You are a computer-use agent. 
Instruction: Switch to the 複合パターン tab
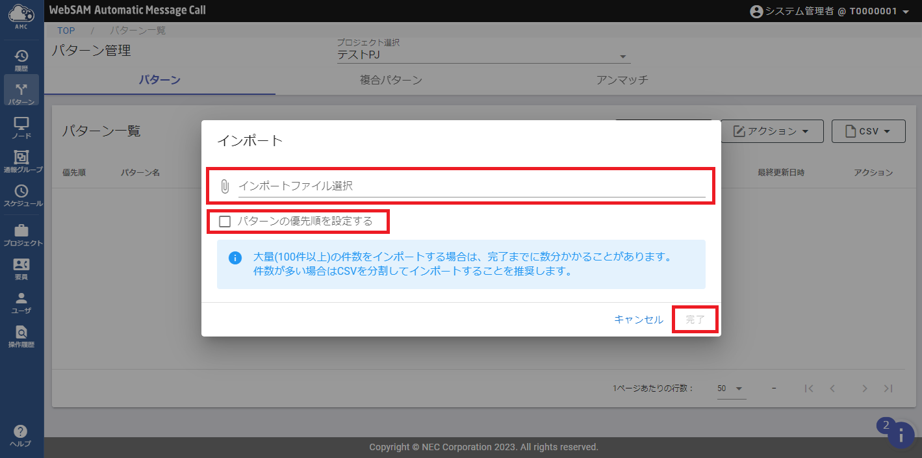click(391, 81)
